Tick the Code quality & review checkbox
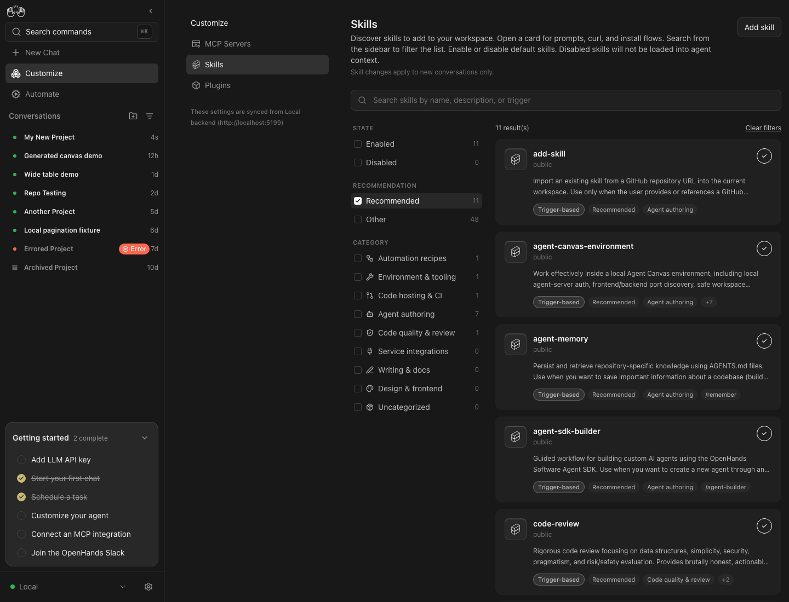 click(x=358, y=333)
